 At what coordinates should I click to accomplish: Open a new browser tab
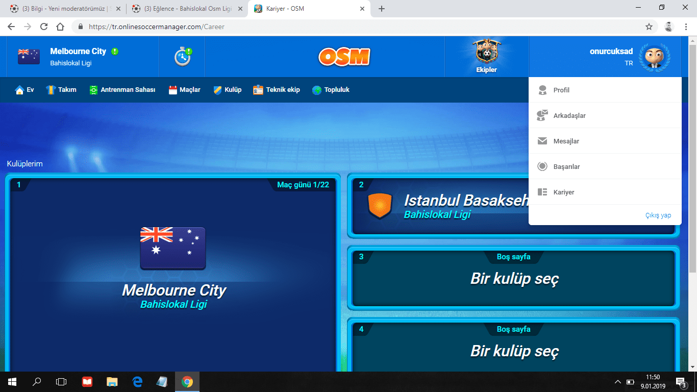tap(382, 9)
